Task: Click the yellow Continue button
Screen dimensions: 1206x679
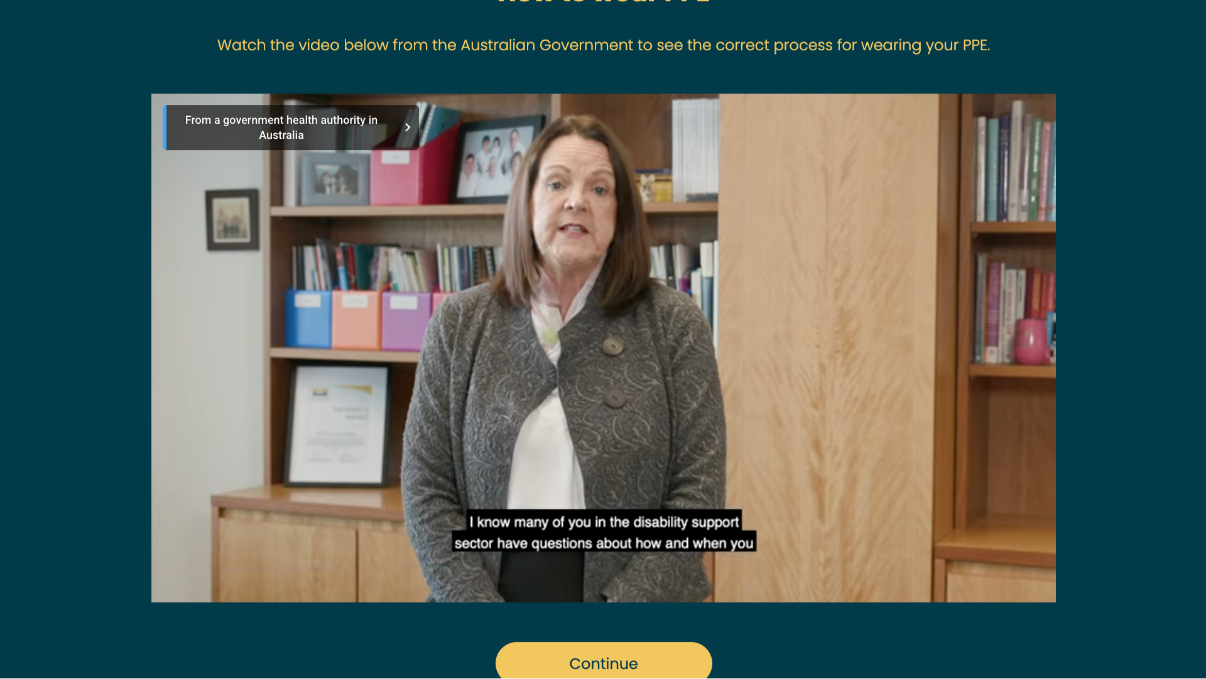Action: 603,661
